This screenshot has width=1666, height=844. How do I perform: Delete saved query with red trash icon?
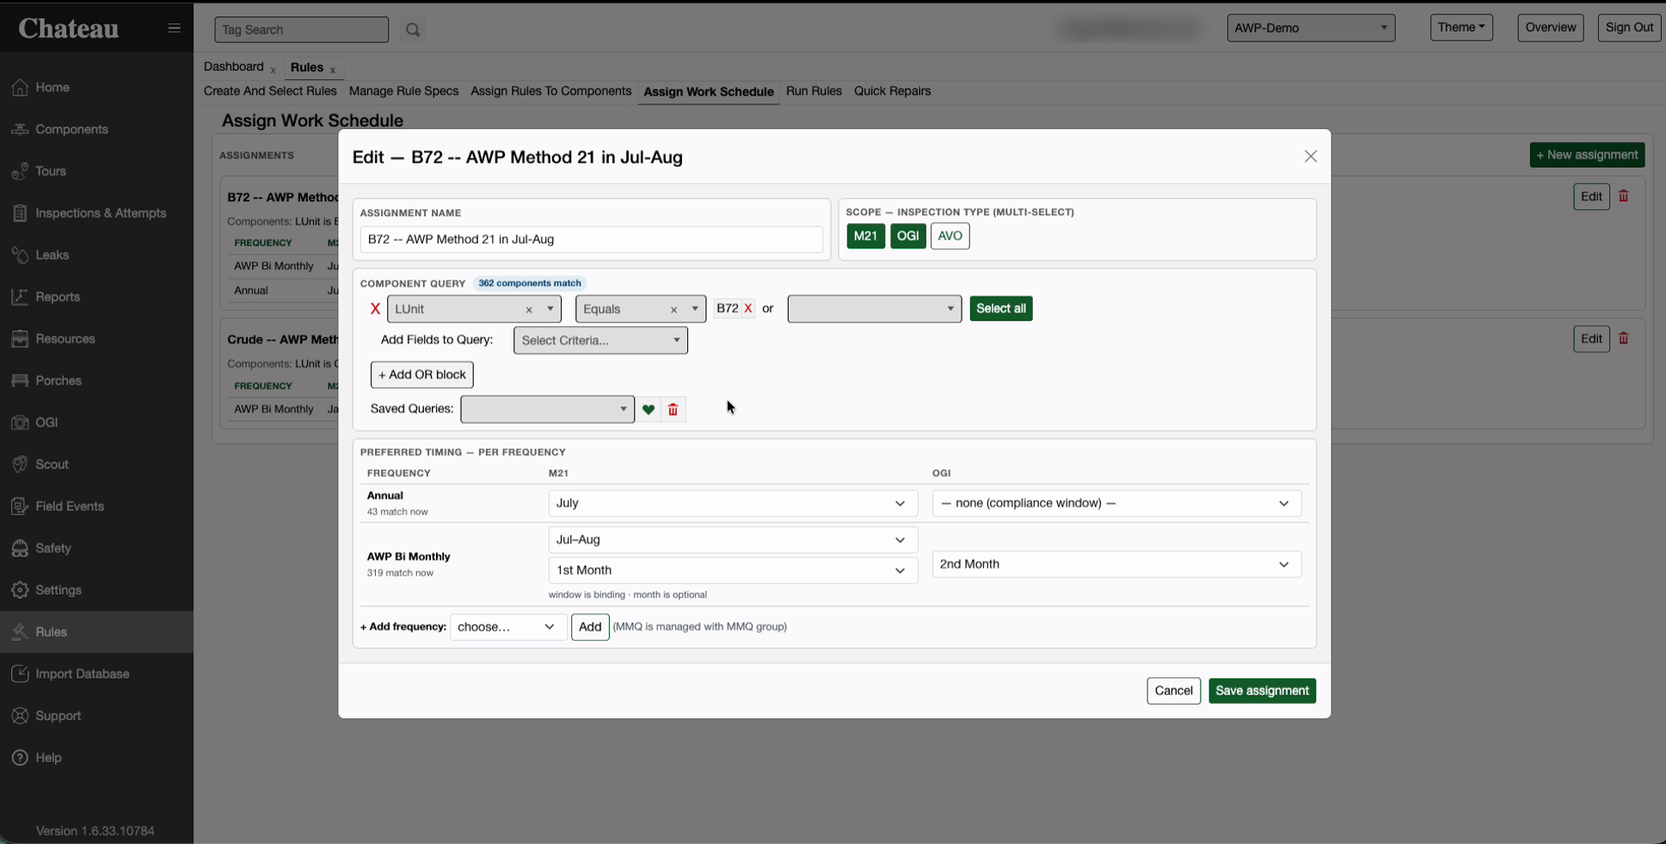click(x=673, y=410)
